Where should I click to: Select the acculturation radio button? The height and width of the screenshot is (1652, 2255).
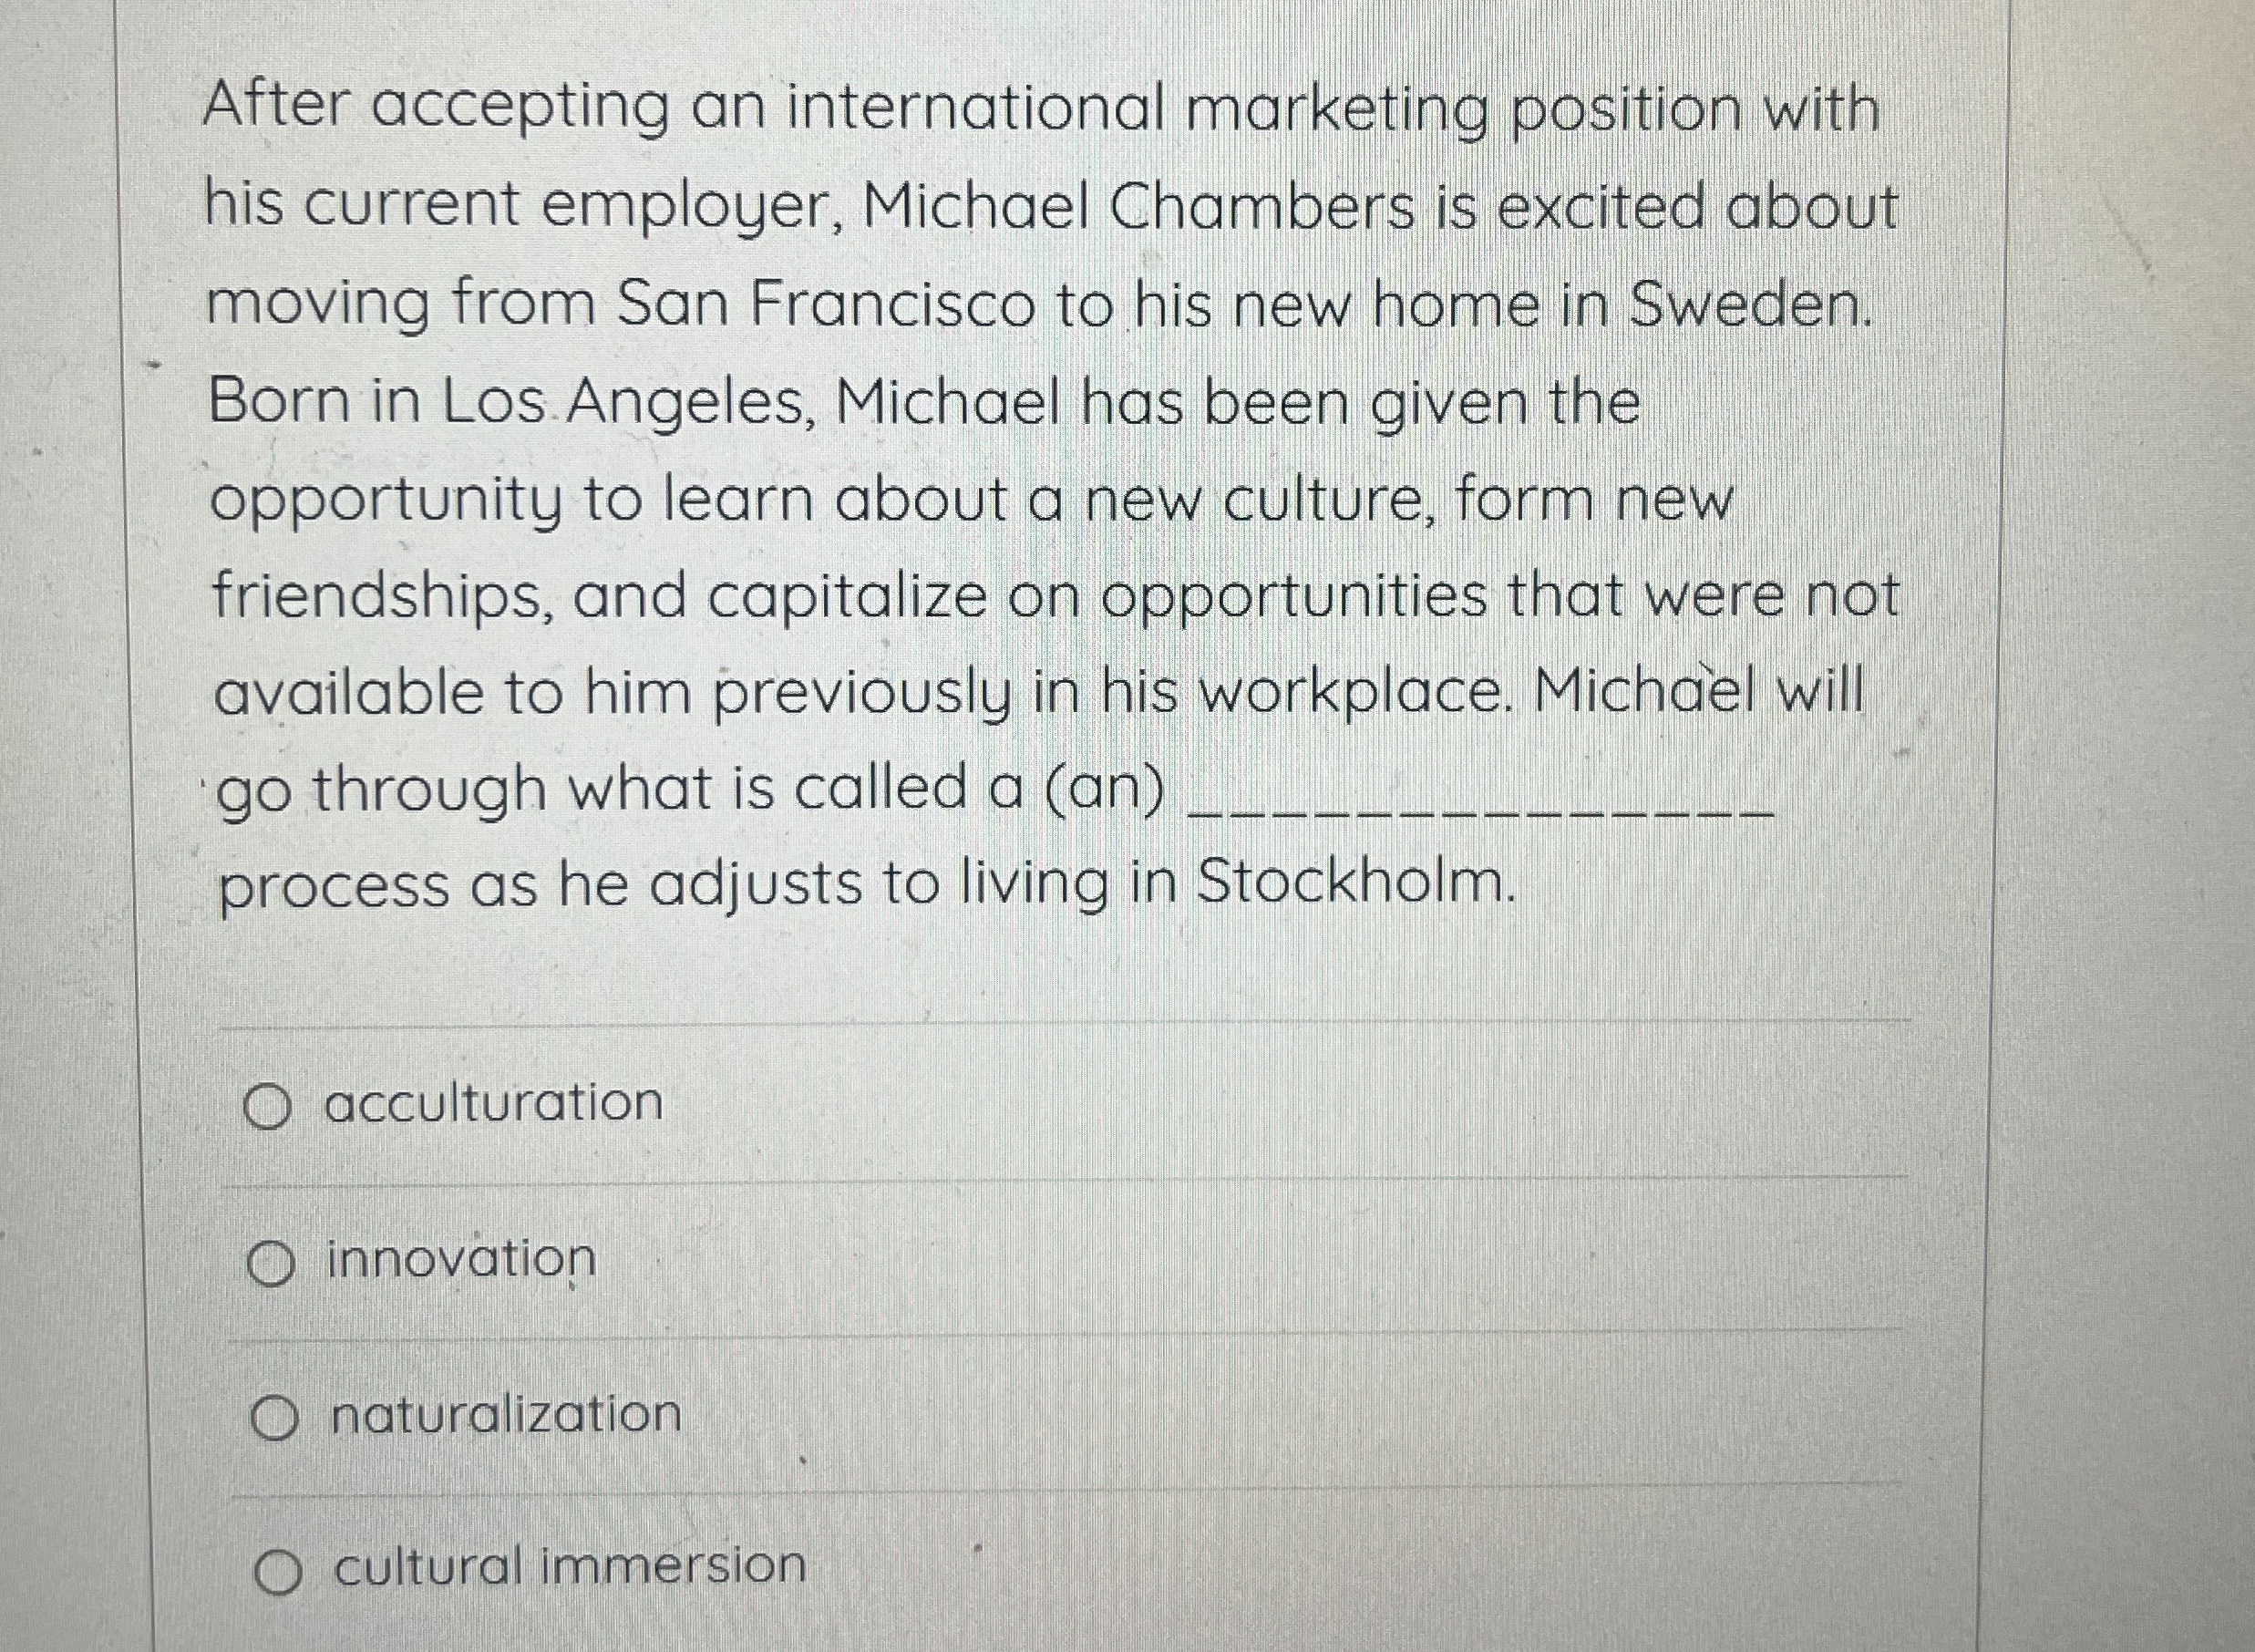[x=268, y=1108]
